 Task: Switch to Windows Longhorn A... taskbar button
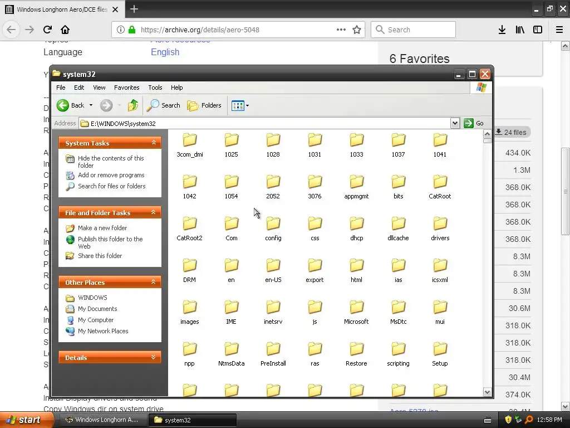(x=102, y=420)
